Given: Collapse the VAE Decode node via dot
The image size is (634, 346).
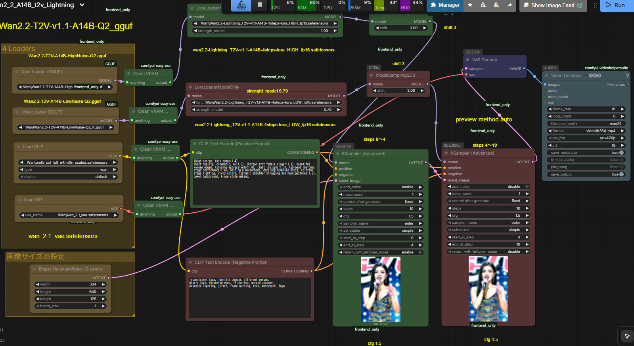Looking at the screenshot, I should coord(468,60).
